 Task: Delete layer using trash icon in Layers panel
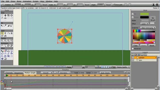(x=139, y=55)
